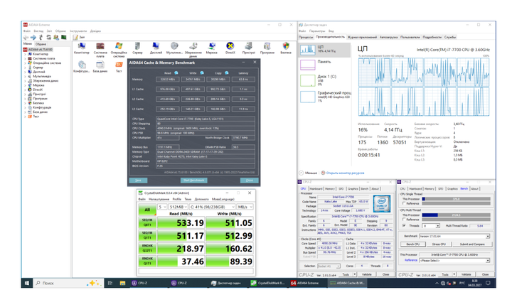Toggle Reference checkbox under CPU Single Thread
The height and width of the screenshot is (307, 512).
tap(404, 203)
